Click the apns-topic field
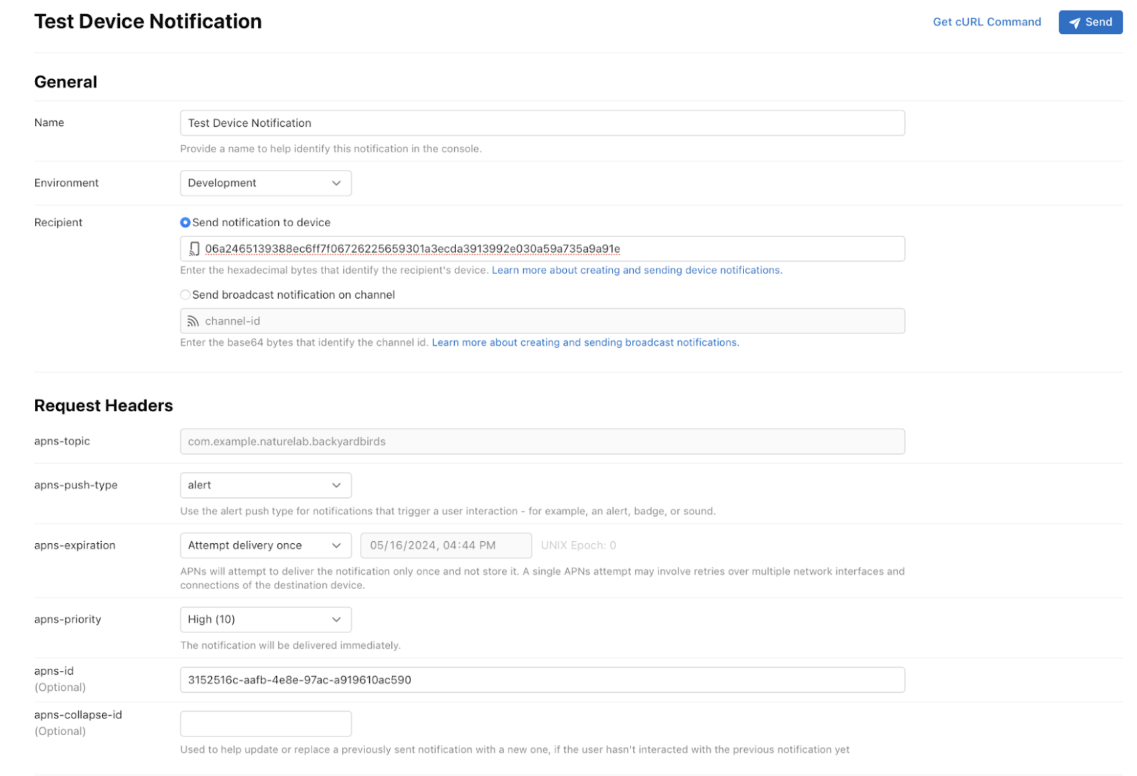 pos(542,441)
